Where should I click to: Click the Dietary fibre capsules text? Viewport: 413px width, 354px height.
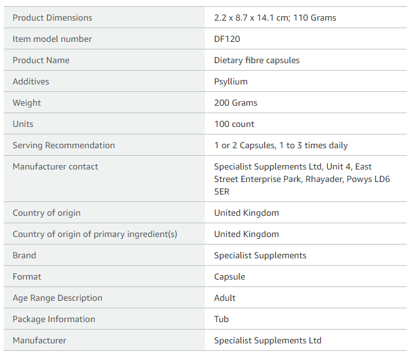click(x=257, y=60)
